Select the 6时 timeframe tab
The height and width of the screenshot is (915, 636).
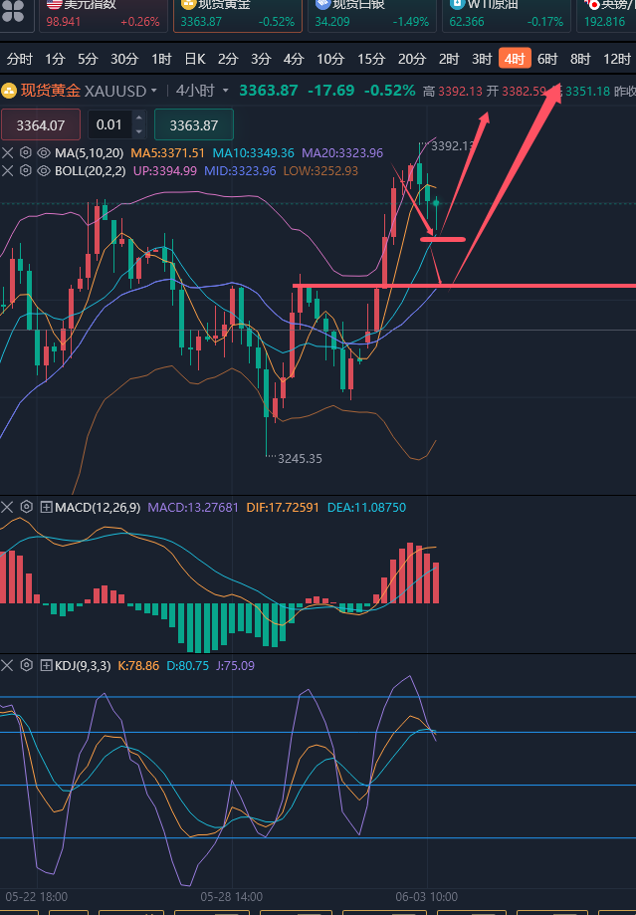(547, 59)
